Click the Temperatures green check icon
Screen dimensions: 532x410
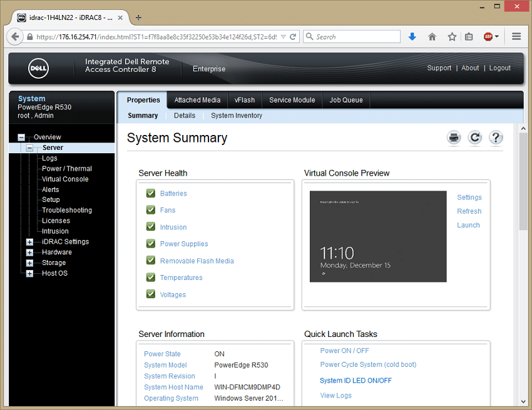(x=151, y=277)
